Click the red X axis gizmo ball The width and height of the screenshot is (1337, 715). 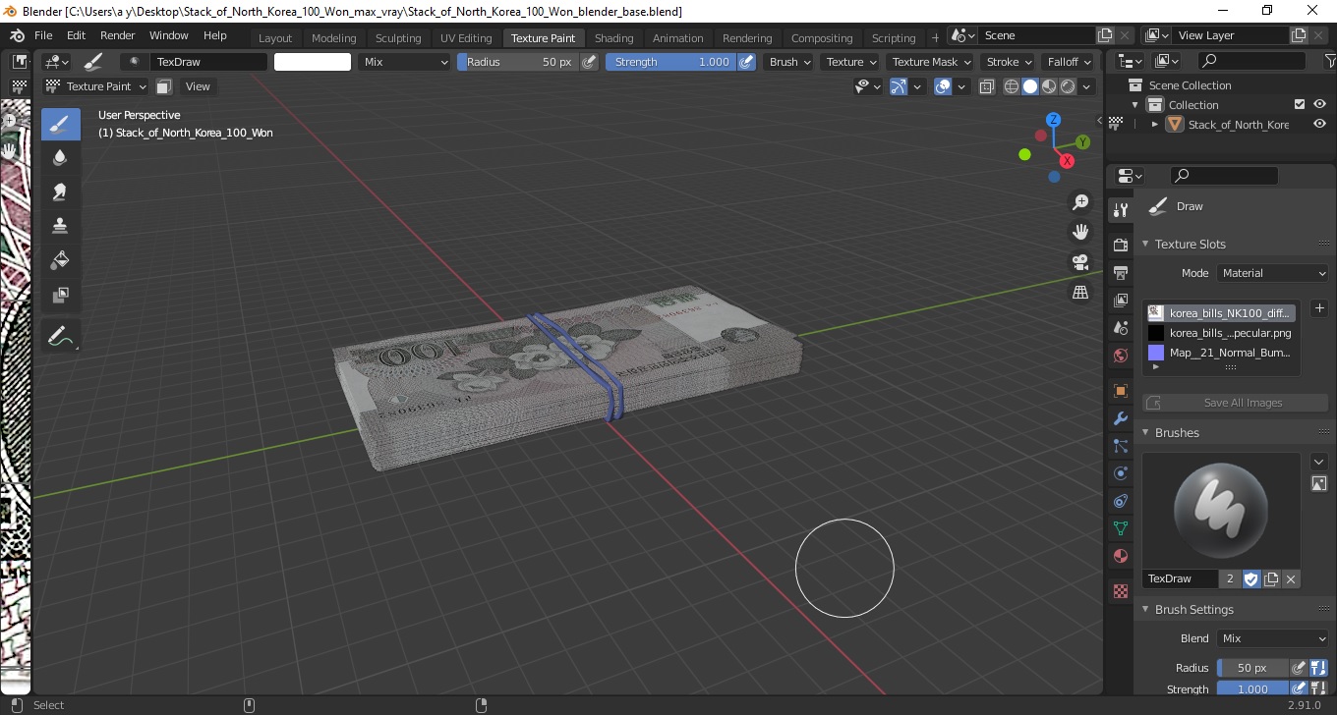click(1067, 161)
